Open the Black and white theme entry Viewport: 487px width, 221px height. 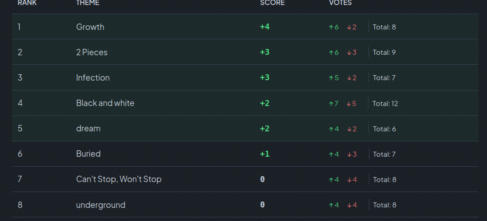pyautogui.click(x=105, y=103)
